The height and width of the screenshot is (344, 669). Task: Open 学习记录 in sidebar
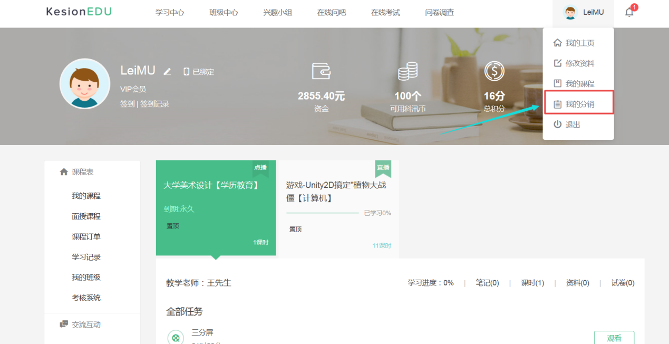(86, 257)
